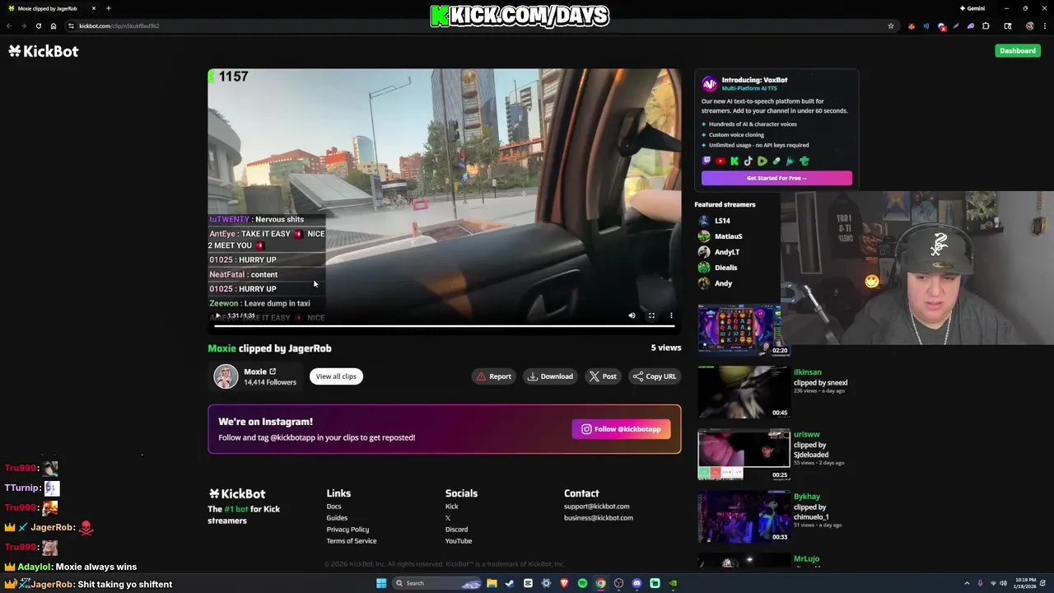The image size is (1054, 593).
Task: Click View all clips button
Action: (336, 376)
